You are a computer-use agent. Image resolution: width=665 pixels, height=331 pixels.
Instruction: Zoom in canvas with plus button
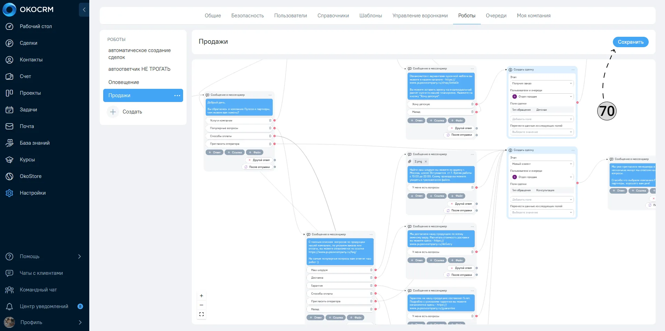pyautogui.click(x=202, y=296)
